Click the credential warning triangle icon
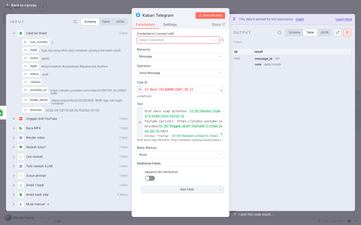 [x=222, y=40]
